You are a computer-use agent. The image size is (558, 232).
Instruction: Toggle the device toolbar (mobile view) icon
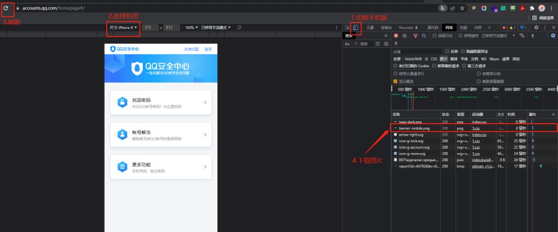pyautogui.click(x=355, y=27)
